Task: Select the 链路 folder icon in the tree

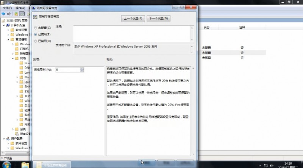Action: point(21,110)
